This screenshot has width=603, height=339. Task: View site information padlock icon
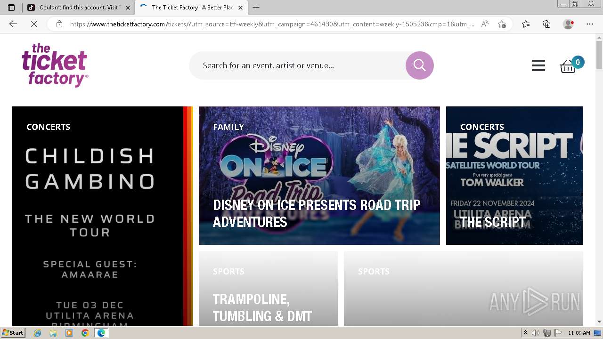point(59,24)
